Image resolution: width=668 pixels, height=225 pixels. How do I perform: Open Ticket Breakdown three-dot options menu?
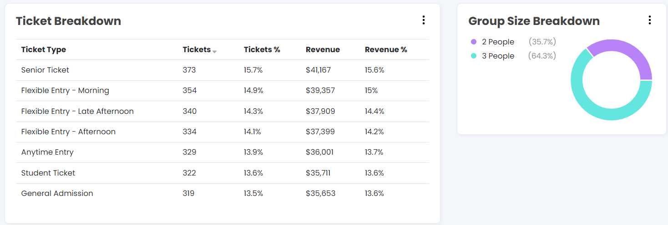pos(423,20)
